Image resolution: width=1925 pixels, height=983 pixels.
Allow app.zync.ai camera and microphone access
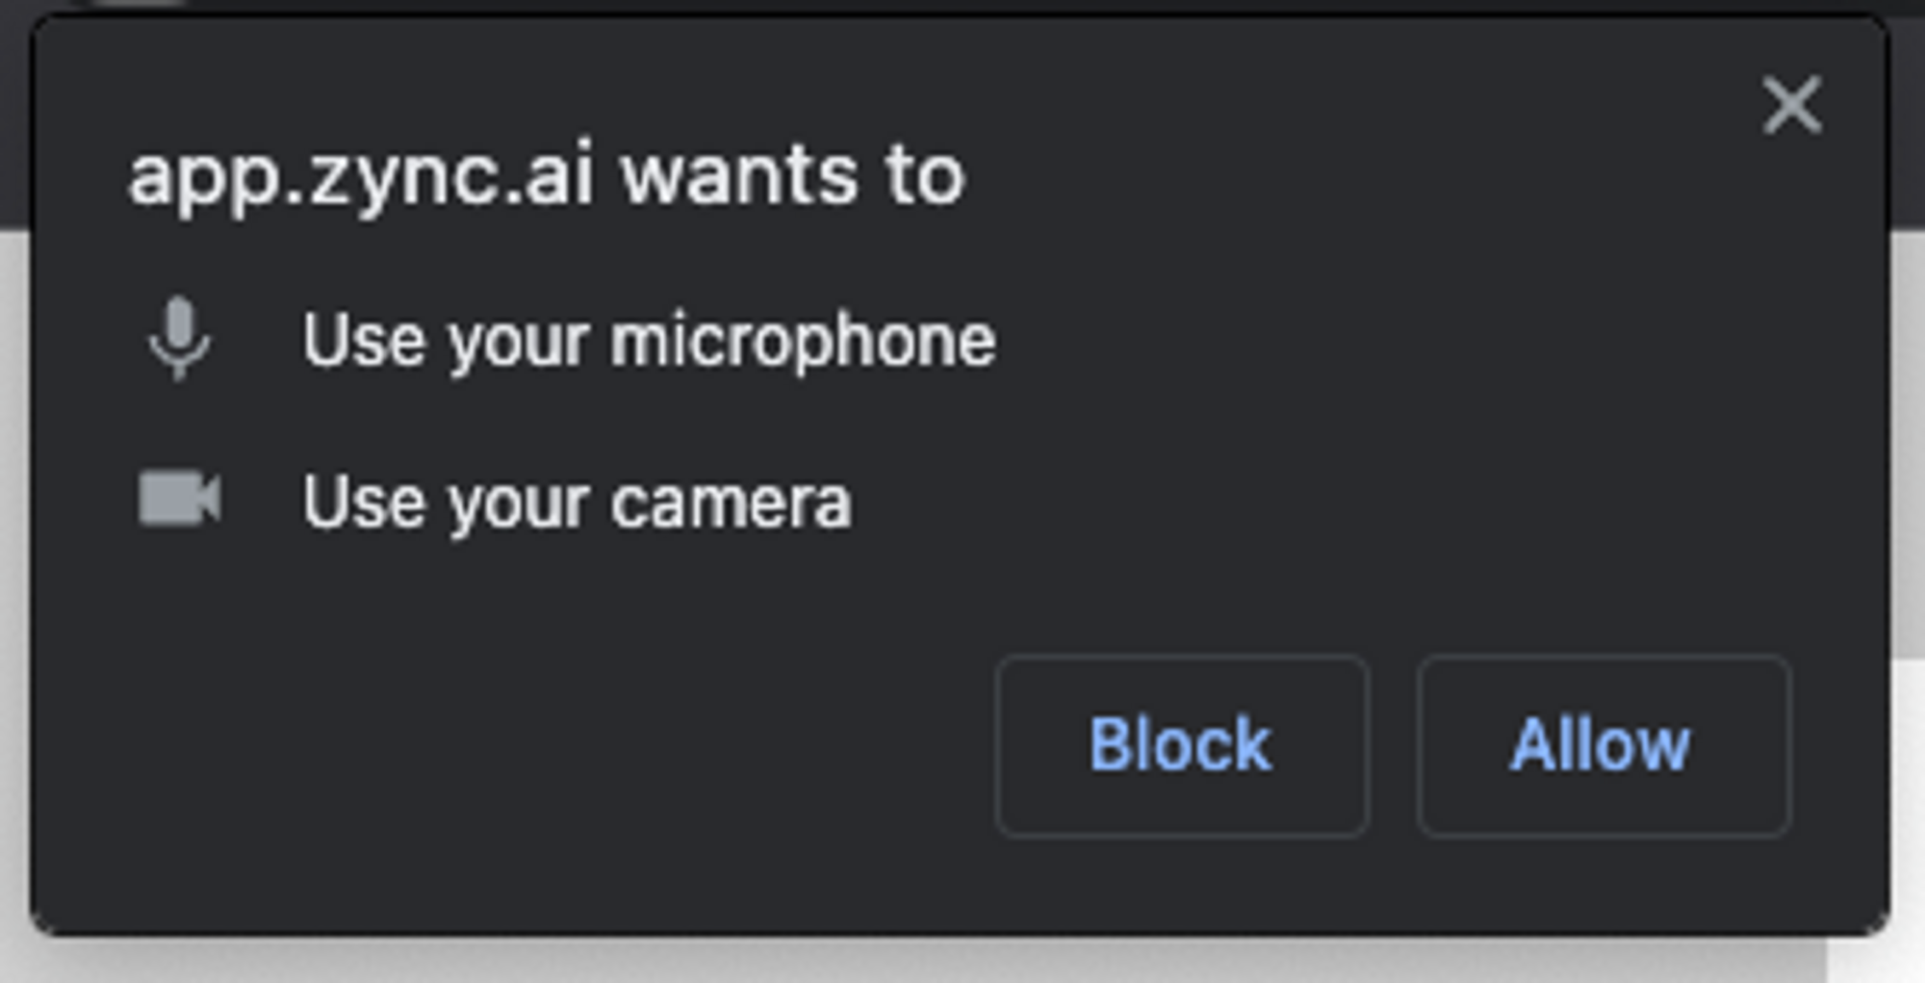pos(1603,745)
